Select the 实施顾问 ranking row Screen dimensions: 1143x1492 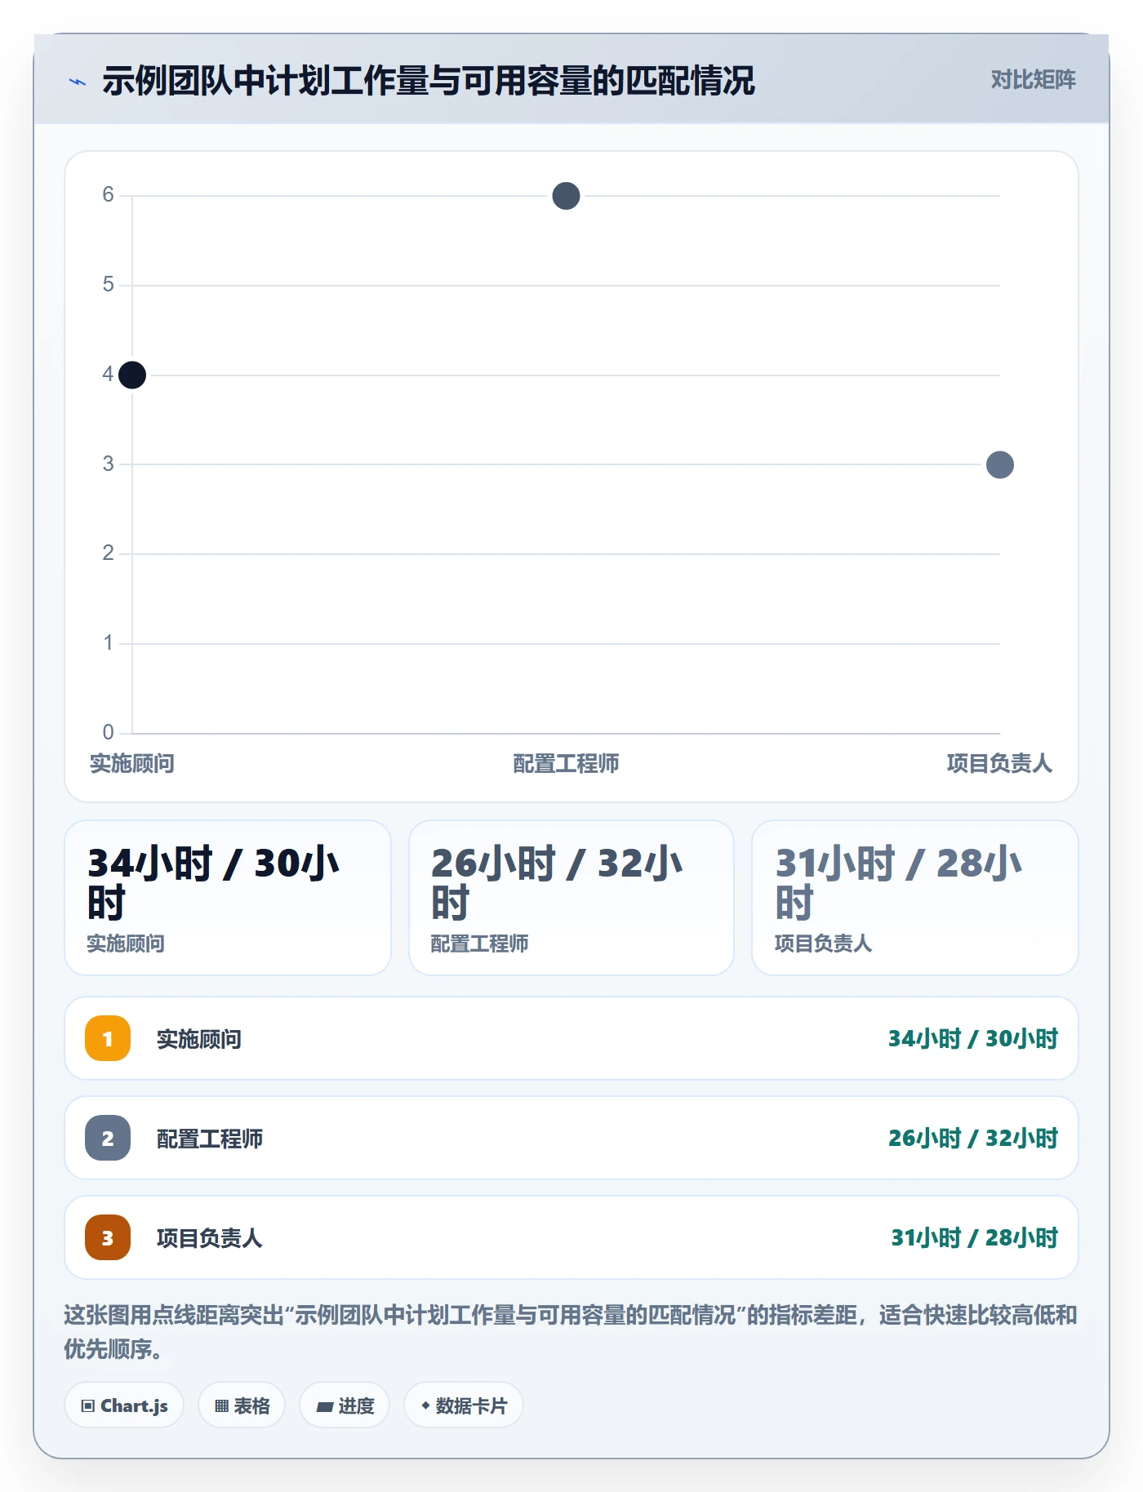click(x=571, y=1038)
